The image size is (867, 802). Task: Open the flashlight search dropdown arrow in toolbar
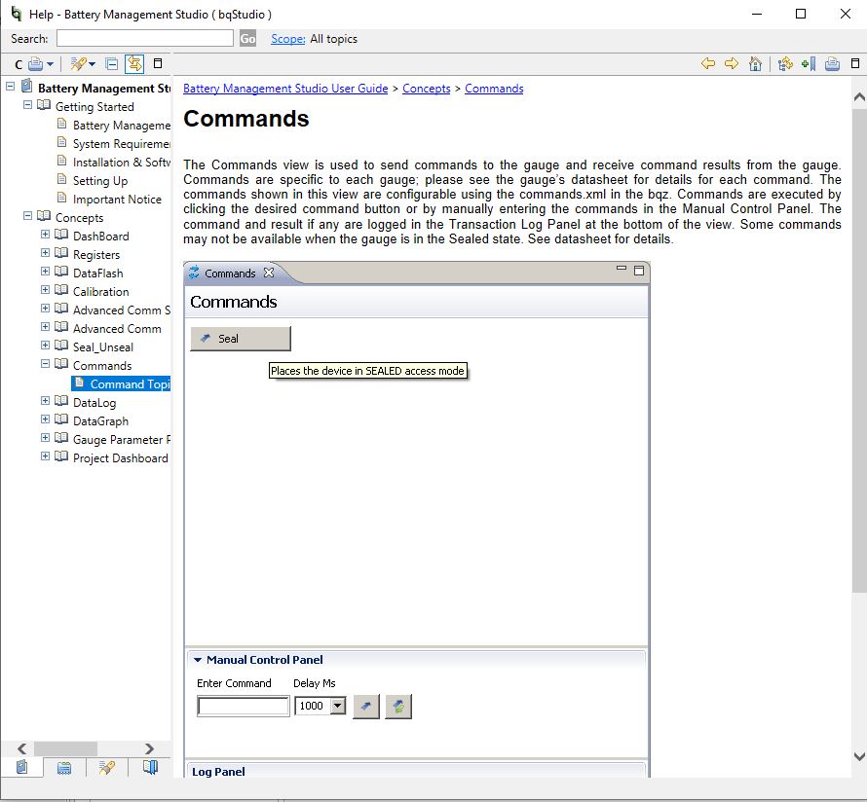tap(93, 64)
